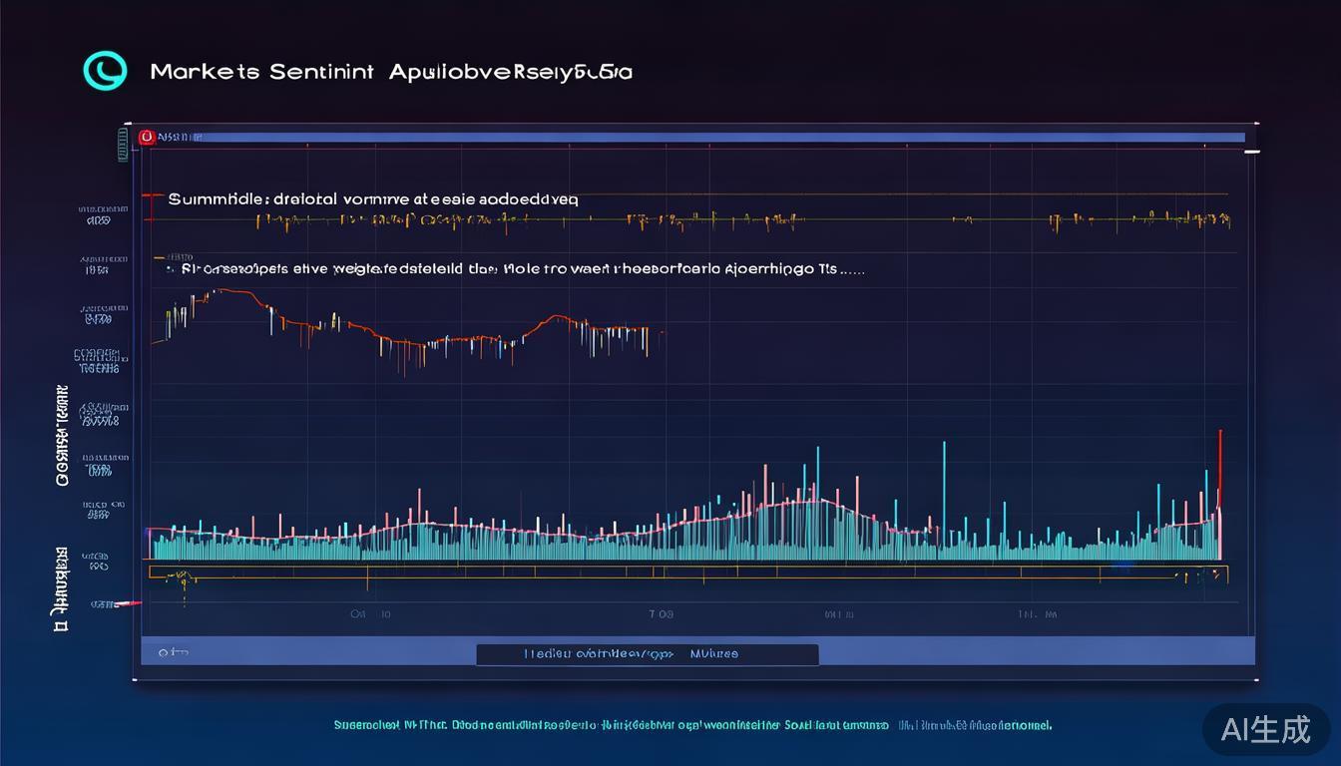
Task: Click the second description line ending in dots
Action: pyautogui.click(x=514, y=268)
